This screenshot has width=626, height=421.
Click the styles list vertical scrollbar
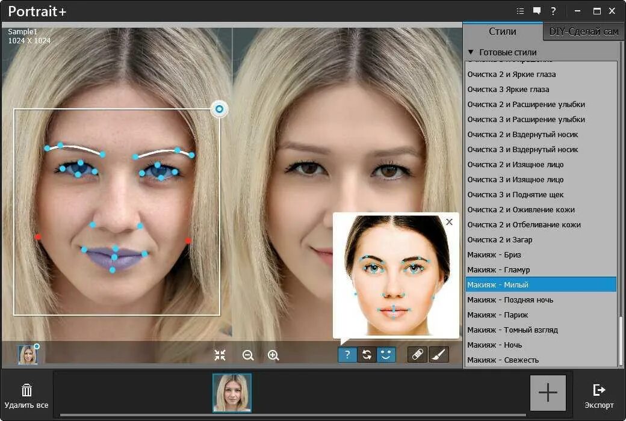[x=620, y=340]
